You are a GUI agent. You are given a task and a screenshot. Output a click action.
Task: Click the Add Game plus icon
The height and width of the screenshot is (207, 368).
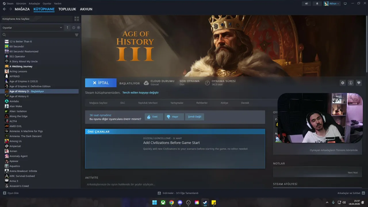tap(5, 193)
